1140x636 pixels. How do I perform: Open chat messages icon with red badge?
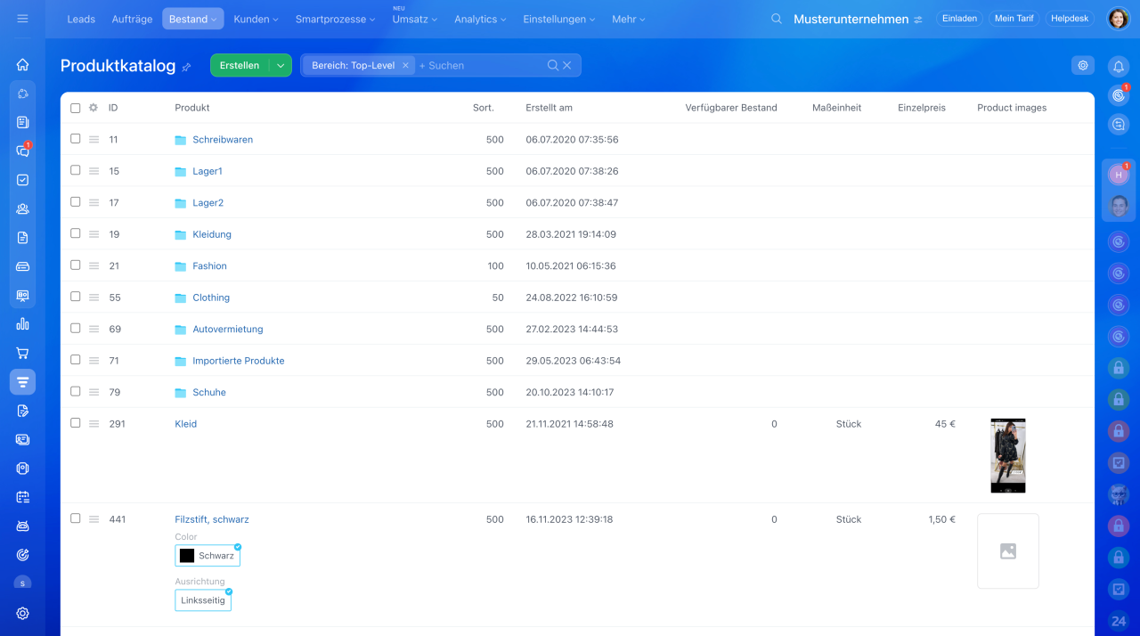coord(22,151)
